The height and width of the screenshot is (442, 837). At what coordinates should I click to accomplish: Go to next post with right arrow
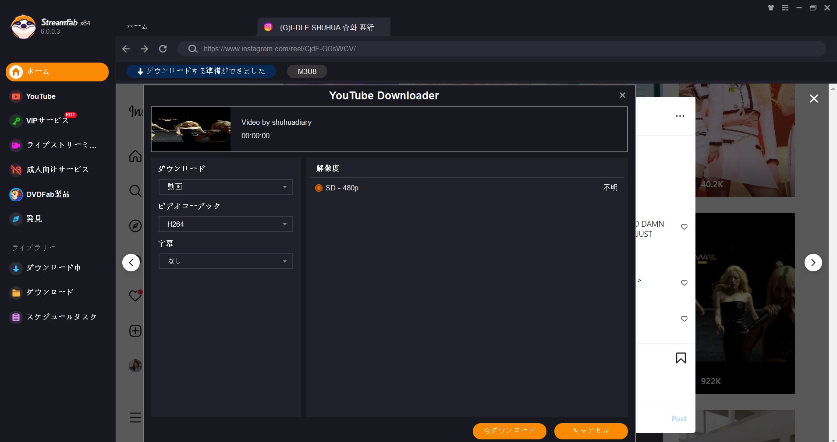pyautogui.click(x=813, y=263)
